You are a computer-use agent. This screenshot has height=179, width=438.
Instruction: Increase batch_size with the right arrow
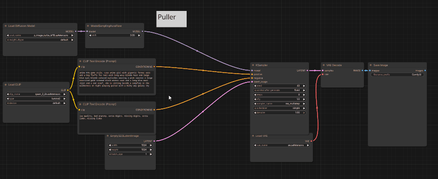coord(151,154)
